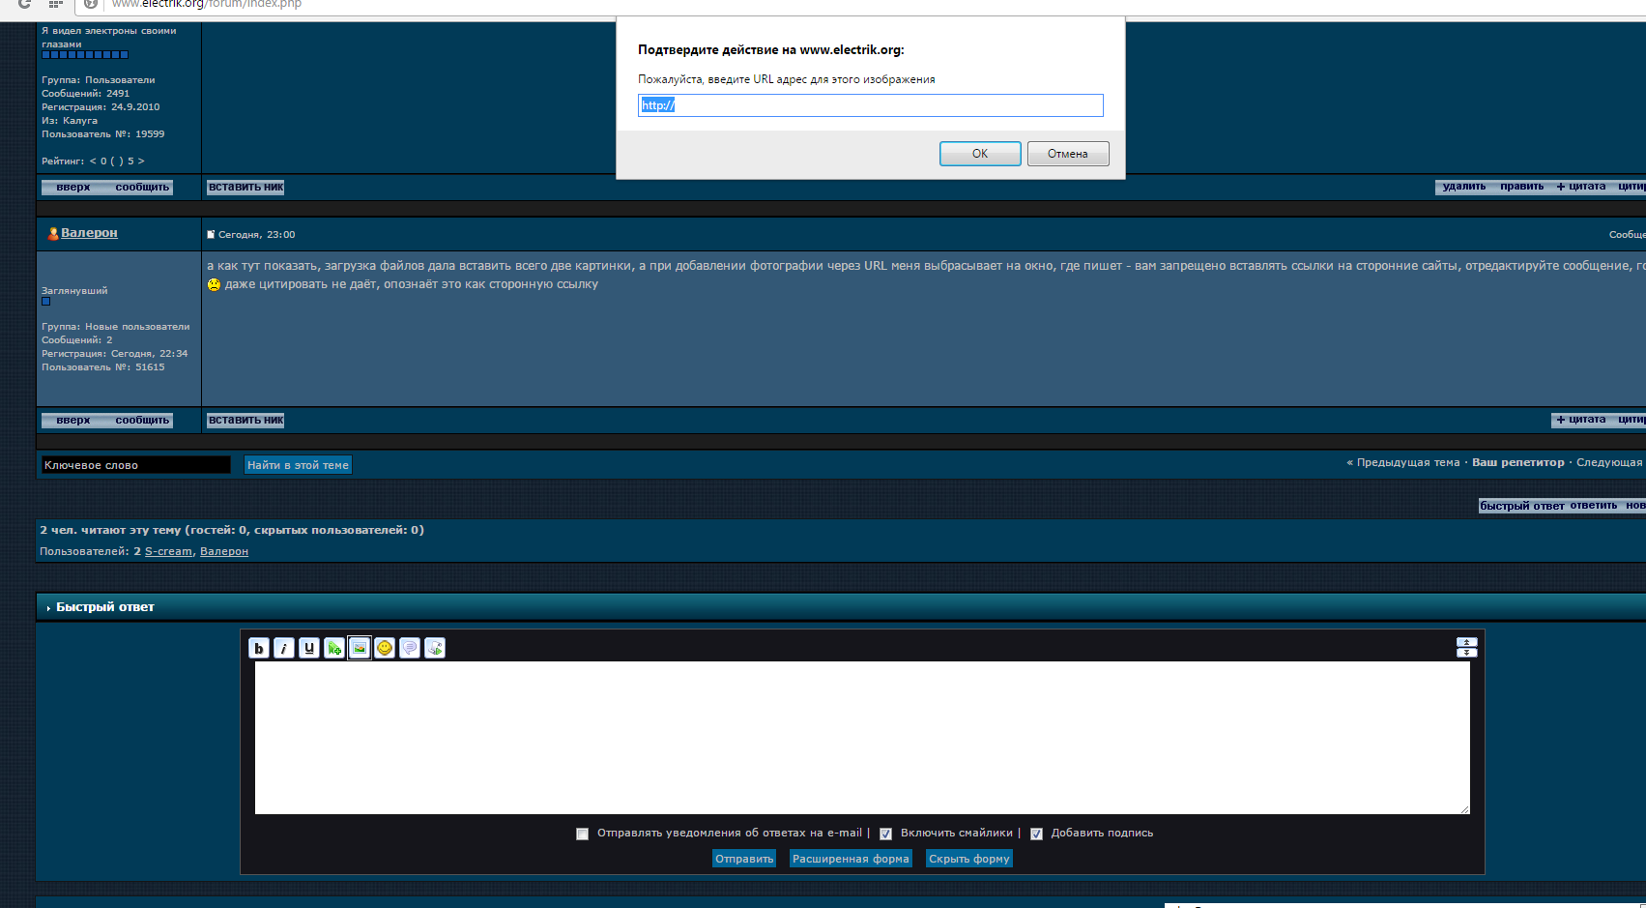Click the insert link icon with green plus
The height and width of the screenshot is (908, 1646).
pos(333,648)
